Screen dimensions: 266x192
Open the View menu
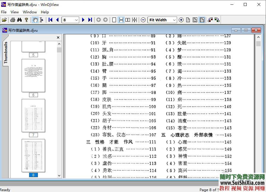[x=15, y=12]
